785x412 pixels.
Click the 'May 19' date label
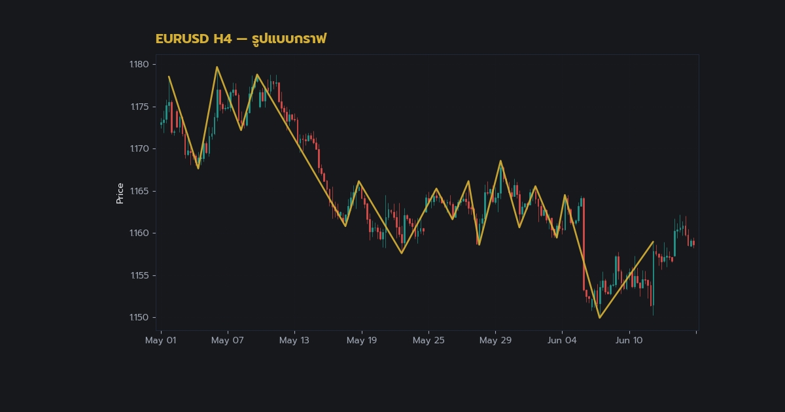pos(362,340)
